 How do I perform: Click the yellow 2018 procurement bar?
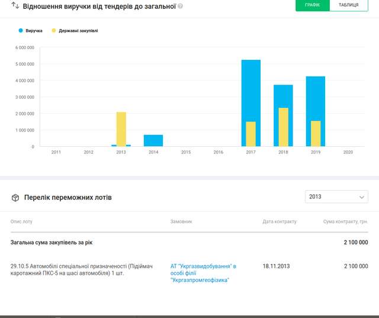[283, 127]
